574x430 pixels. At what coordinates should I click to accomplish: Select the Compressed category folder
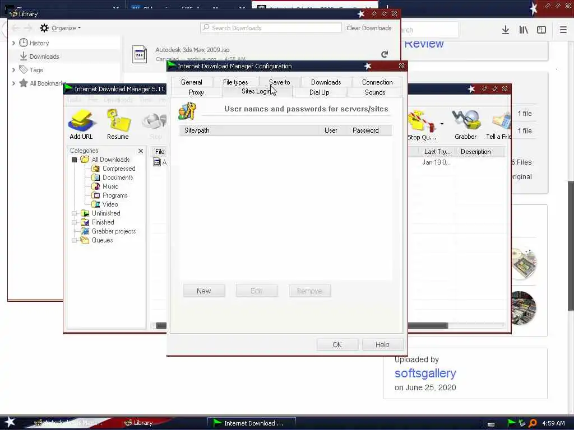[x=113, y=169]
